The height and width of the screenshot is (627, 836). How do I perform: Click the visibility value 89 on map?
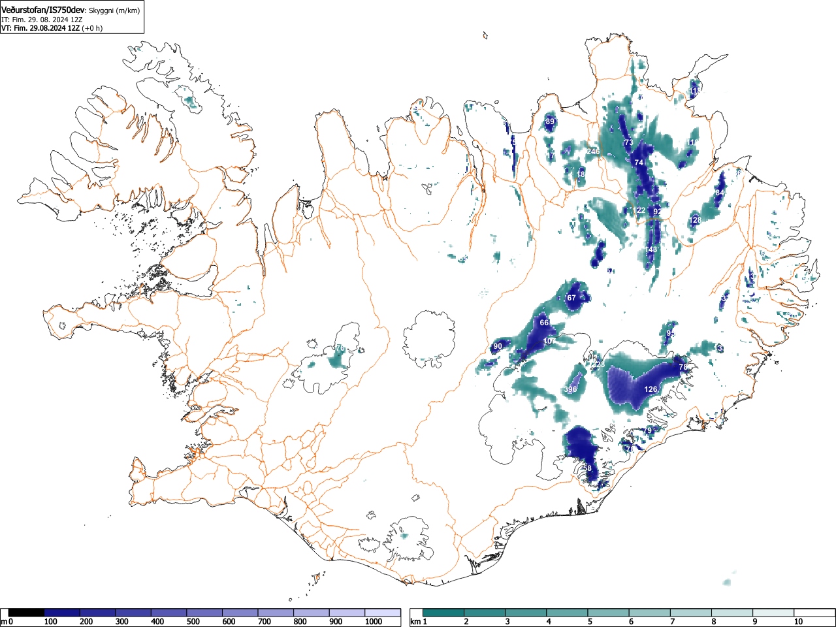pos(550,121)
